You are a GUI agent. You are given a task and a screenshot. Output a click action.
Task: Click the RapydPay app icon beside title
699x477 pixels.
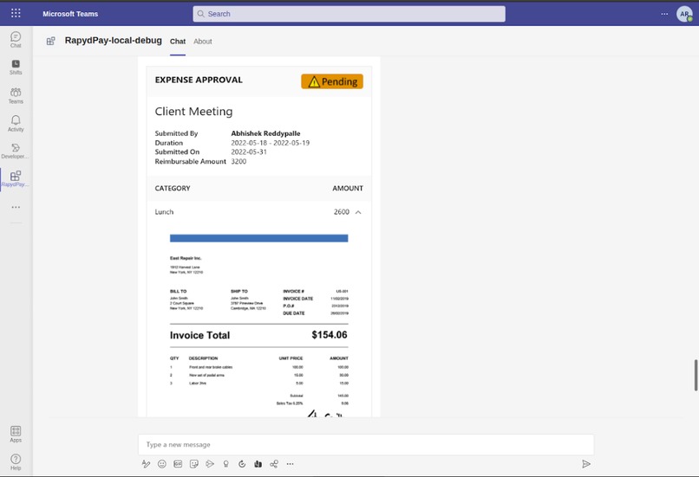(x=51, y=41)
